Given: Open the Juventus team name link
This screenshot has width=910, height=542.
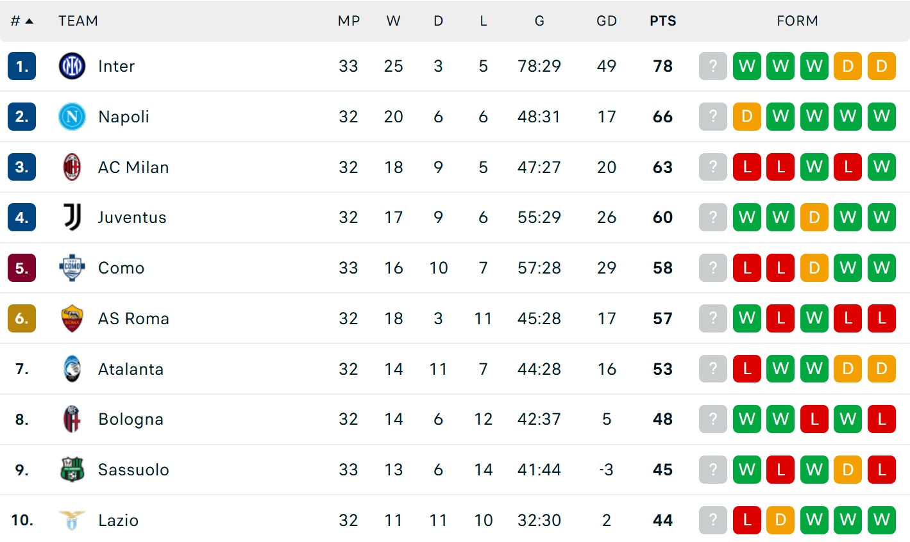Looking at the screenshot, I should (x=132, y=217).
